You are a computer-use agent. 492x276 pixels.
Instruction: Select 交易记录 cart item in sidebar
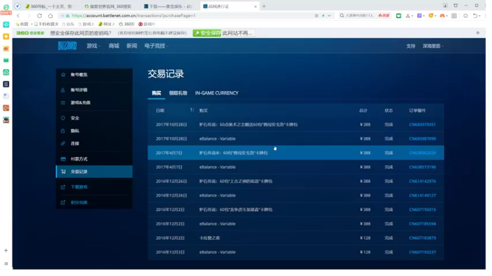94,172
